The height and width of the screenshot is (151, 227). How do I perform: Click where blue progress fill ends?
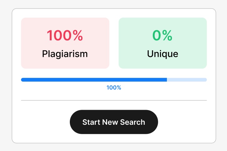167,80
